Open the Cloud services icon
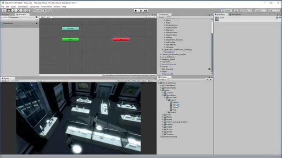 click(236, 11)
